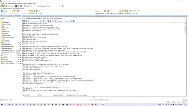Open the Options menu
This screenshot has height=106, width=188.
coord(25,4)
